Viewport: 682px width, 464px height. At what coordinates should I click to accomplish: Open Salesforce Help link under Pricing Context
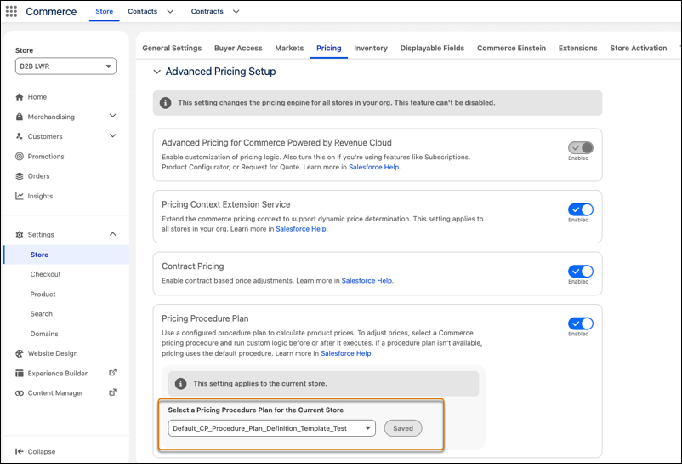tap(301, 229)
